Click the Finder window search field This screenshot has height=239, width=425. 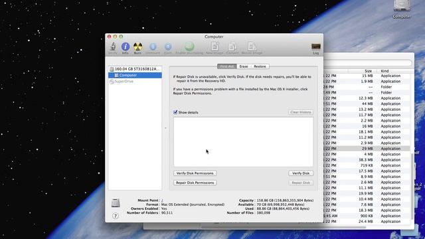click(x=368, y=63)
